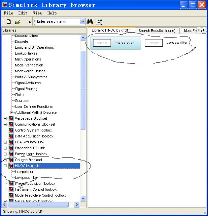Image resolution: width=208 pixels, height=216 pixels.
Task: Select the Sources library entry
Action: pyautogui.click(x=22, y=101)
